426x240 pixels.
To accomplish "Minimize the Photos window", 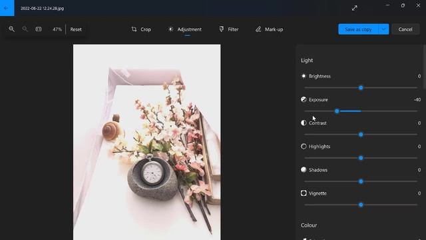I will coord(387,5).
